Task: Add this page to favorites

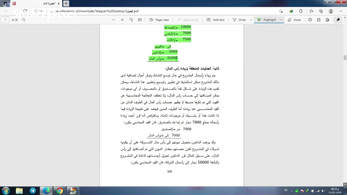Action: point(281,11)
